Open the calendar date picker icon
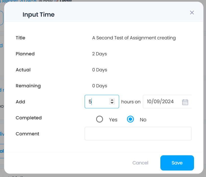The height and width of the screenshot is (177, 206). click(x=185, y=102)
